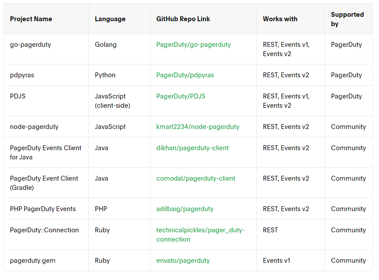Click Community in pagerduty gem row
This screenshot has width=379, height=280.
click(x=348, y=261)
